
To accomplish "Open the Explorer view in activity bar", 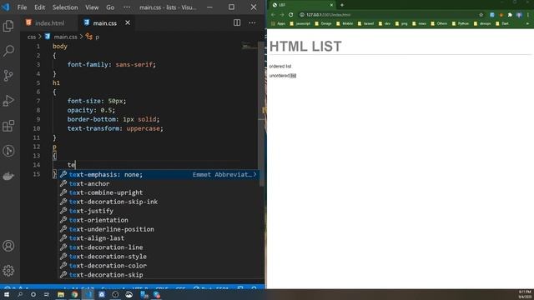I will click(8, 26).
